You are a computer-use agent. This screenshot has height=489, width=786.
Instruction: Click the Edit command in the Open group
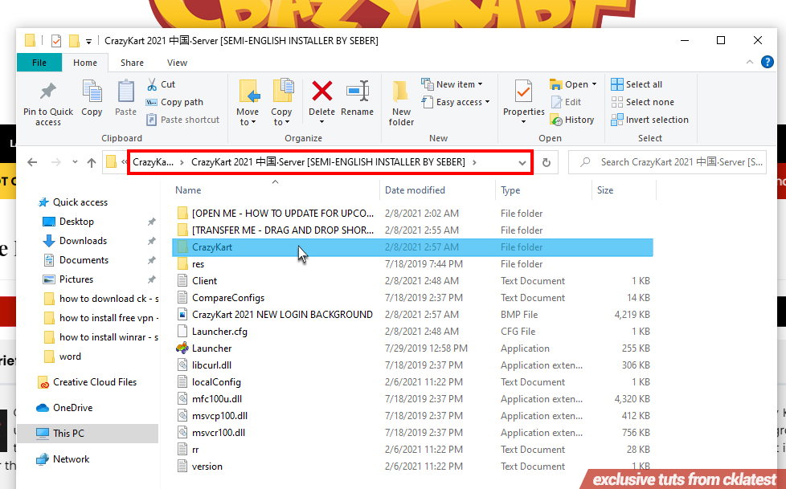click(566, 102)
